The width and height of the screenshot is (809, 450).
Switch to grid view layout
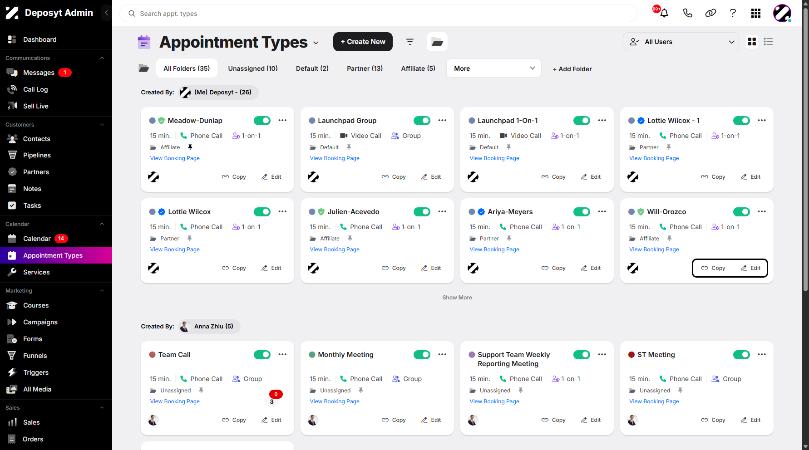pos(752,42)
